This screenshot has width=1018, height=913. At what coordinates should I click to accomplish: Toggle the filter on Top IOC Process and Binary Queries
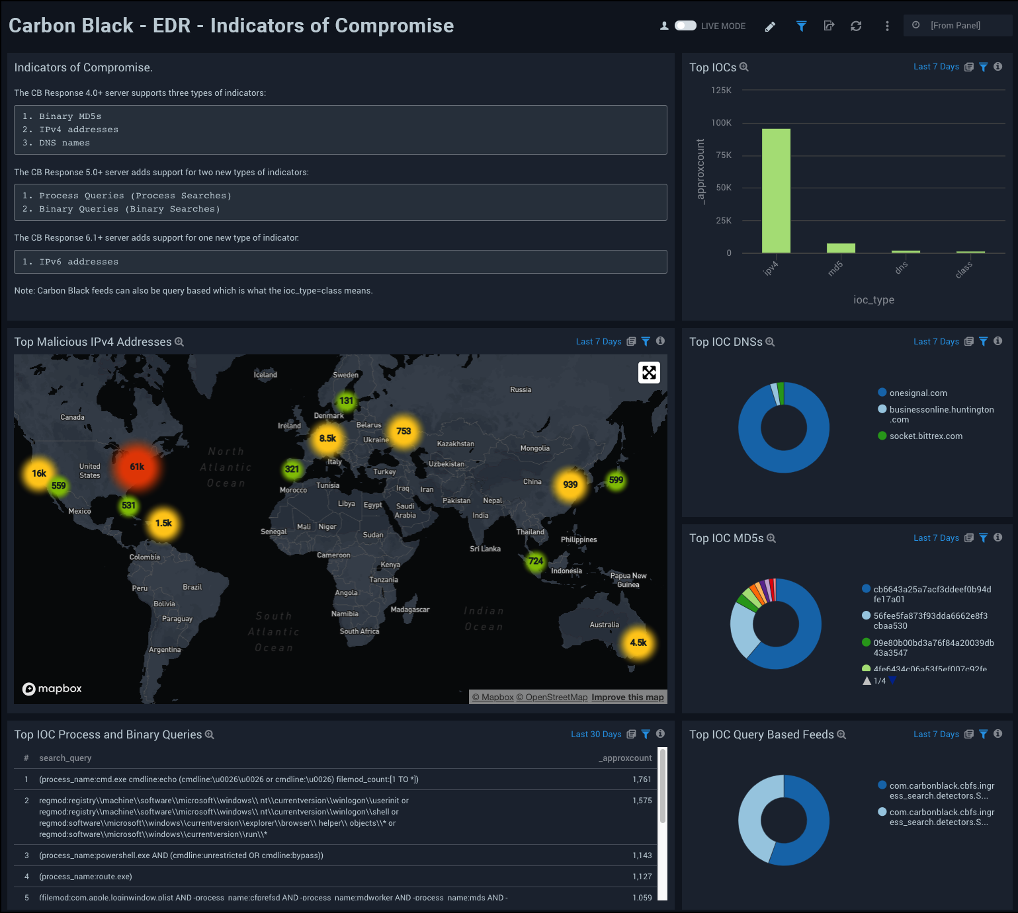(x=646, y=734)
